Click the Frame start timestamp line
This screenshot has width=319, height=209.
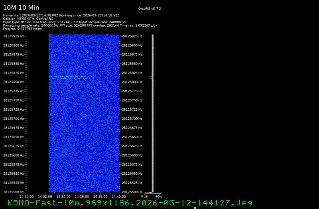pos(61,15)
